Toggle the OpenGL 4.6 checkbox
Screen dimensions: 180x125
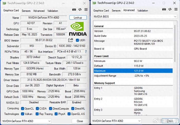(69, 114)
